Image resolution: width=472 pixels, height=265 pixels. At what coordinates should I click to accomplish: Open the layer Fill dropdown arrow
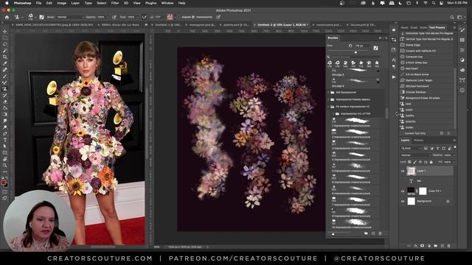coord(454,162)
